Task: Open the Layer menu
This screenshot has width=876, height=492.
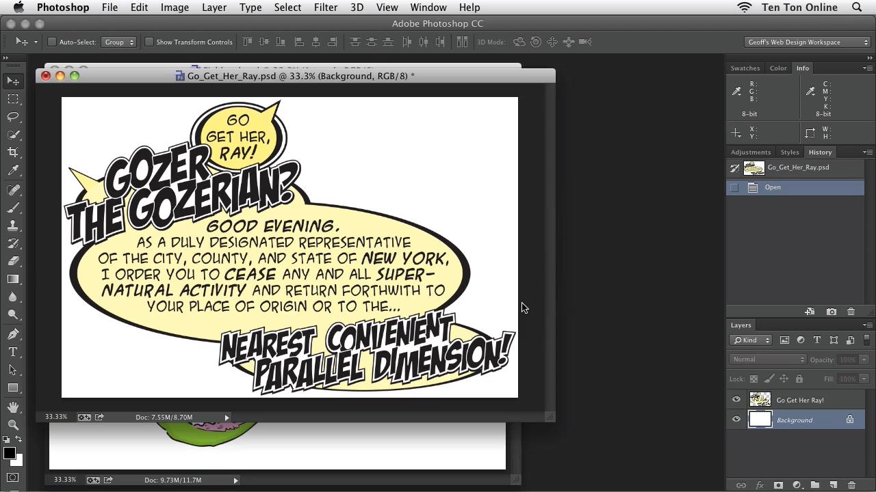Action: tap(214, 8)
